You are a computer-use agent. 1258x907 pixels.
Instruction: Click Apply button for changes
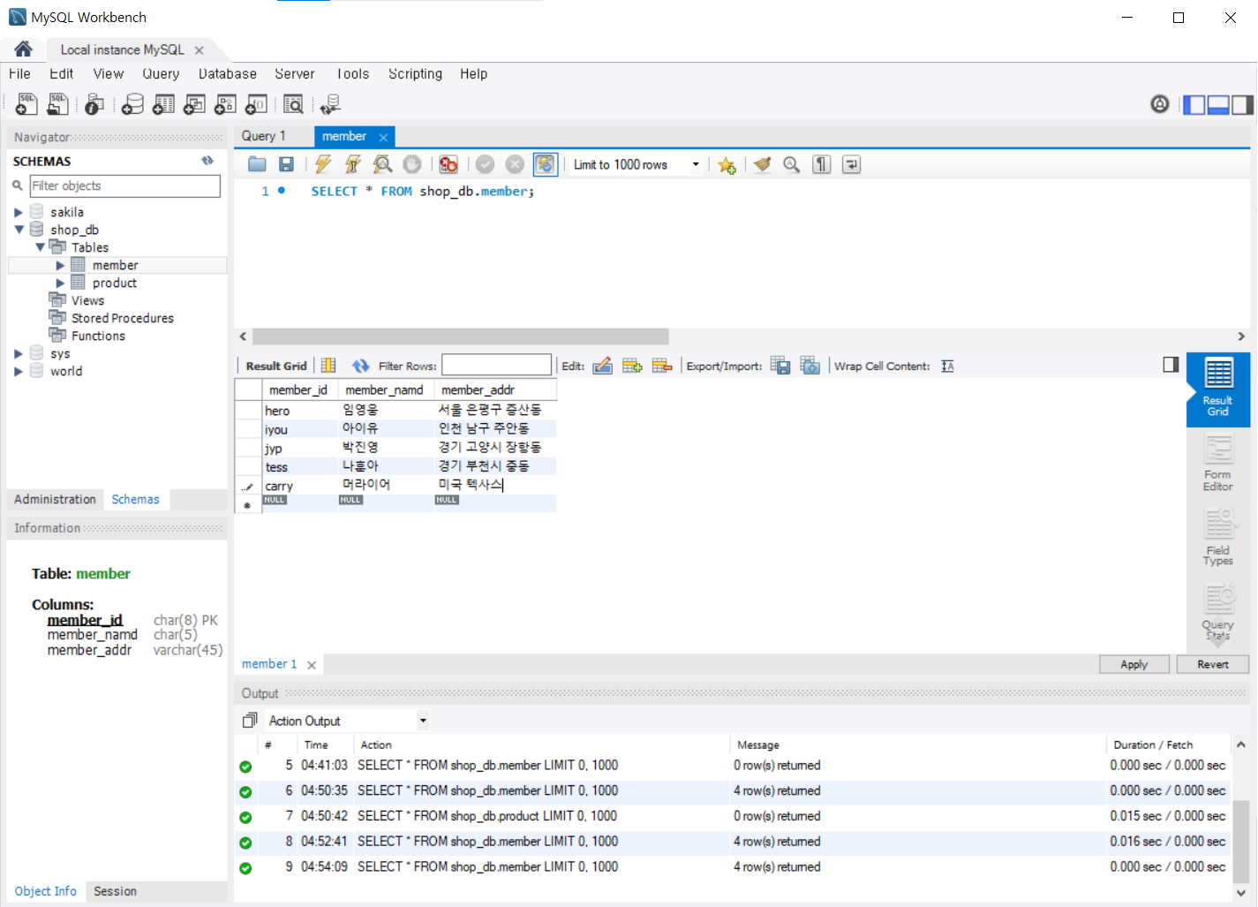(x=1134, y=664)
